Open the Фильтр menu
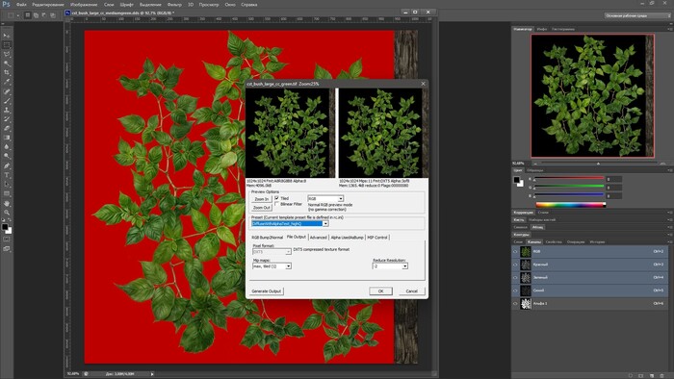The image size is (674, 379). [x=174, y=5]
